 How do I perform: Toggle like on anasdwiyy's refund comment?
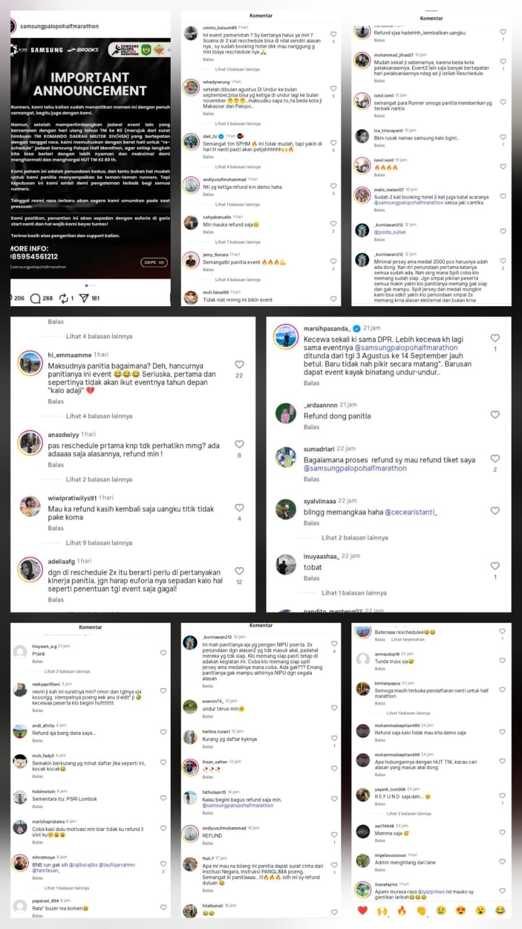[239, 444]
